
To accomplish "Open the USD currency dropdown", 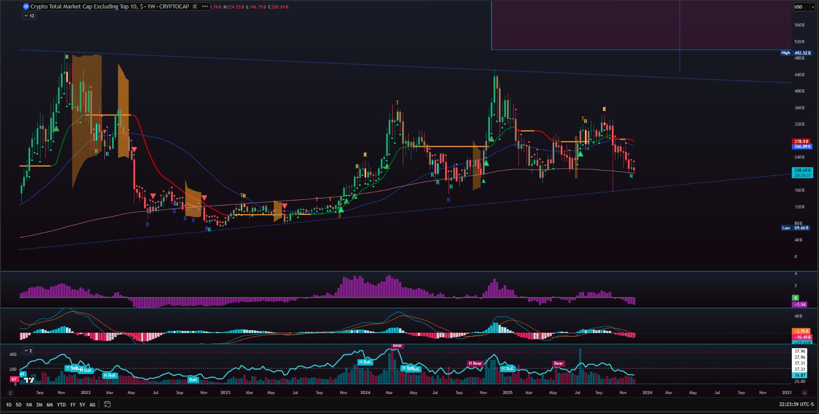I will [x=804, y=7].
